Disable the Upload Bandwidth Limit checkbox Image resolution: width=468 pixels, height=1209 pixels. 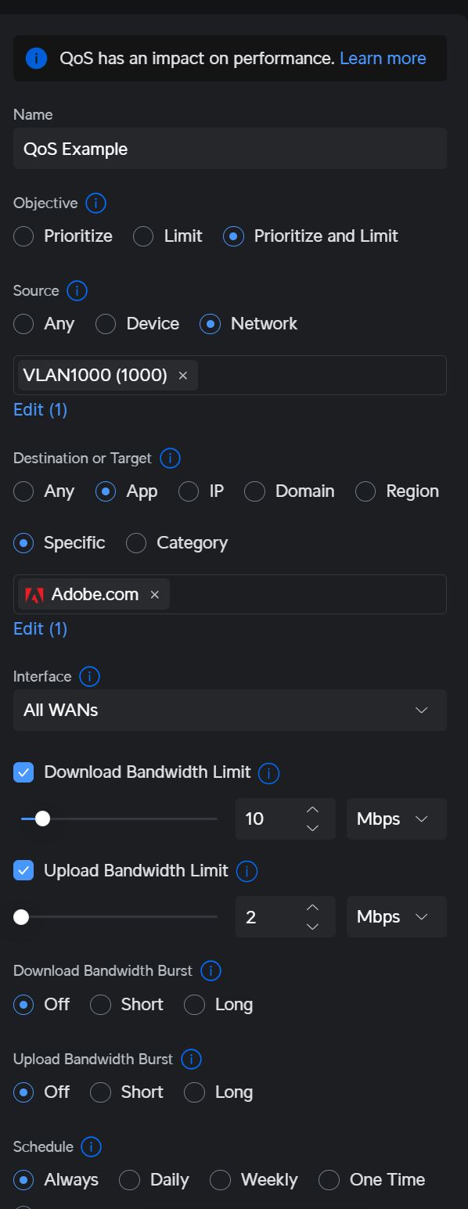[x=24, y=870]
